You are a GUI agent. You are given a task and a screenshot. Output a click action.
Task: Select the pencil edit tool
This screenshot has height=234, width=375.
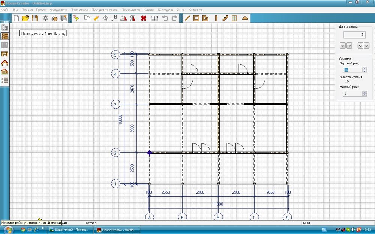96,18
